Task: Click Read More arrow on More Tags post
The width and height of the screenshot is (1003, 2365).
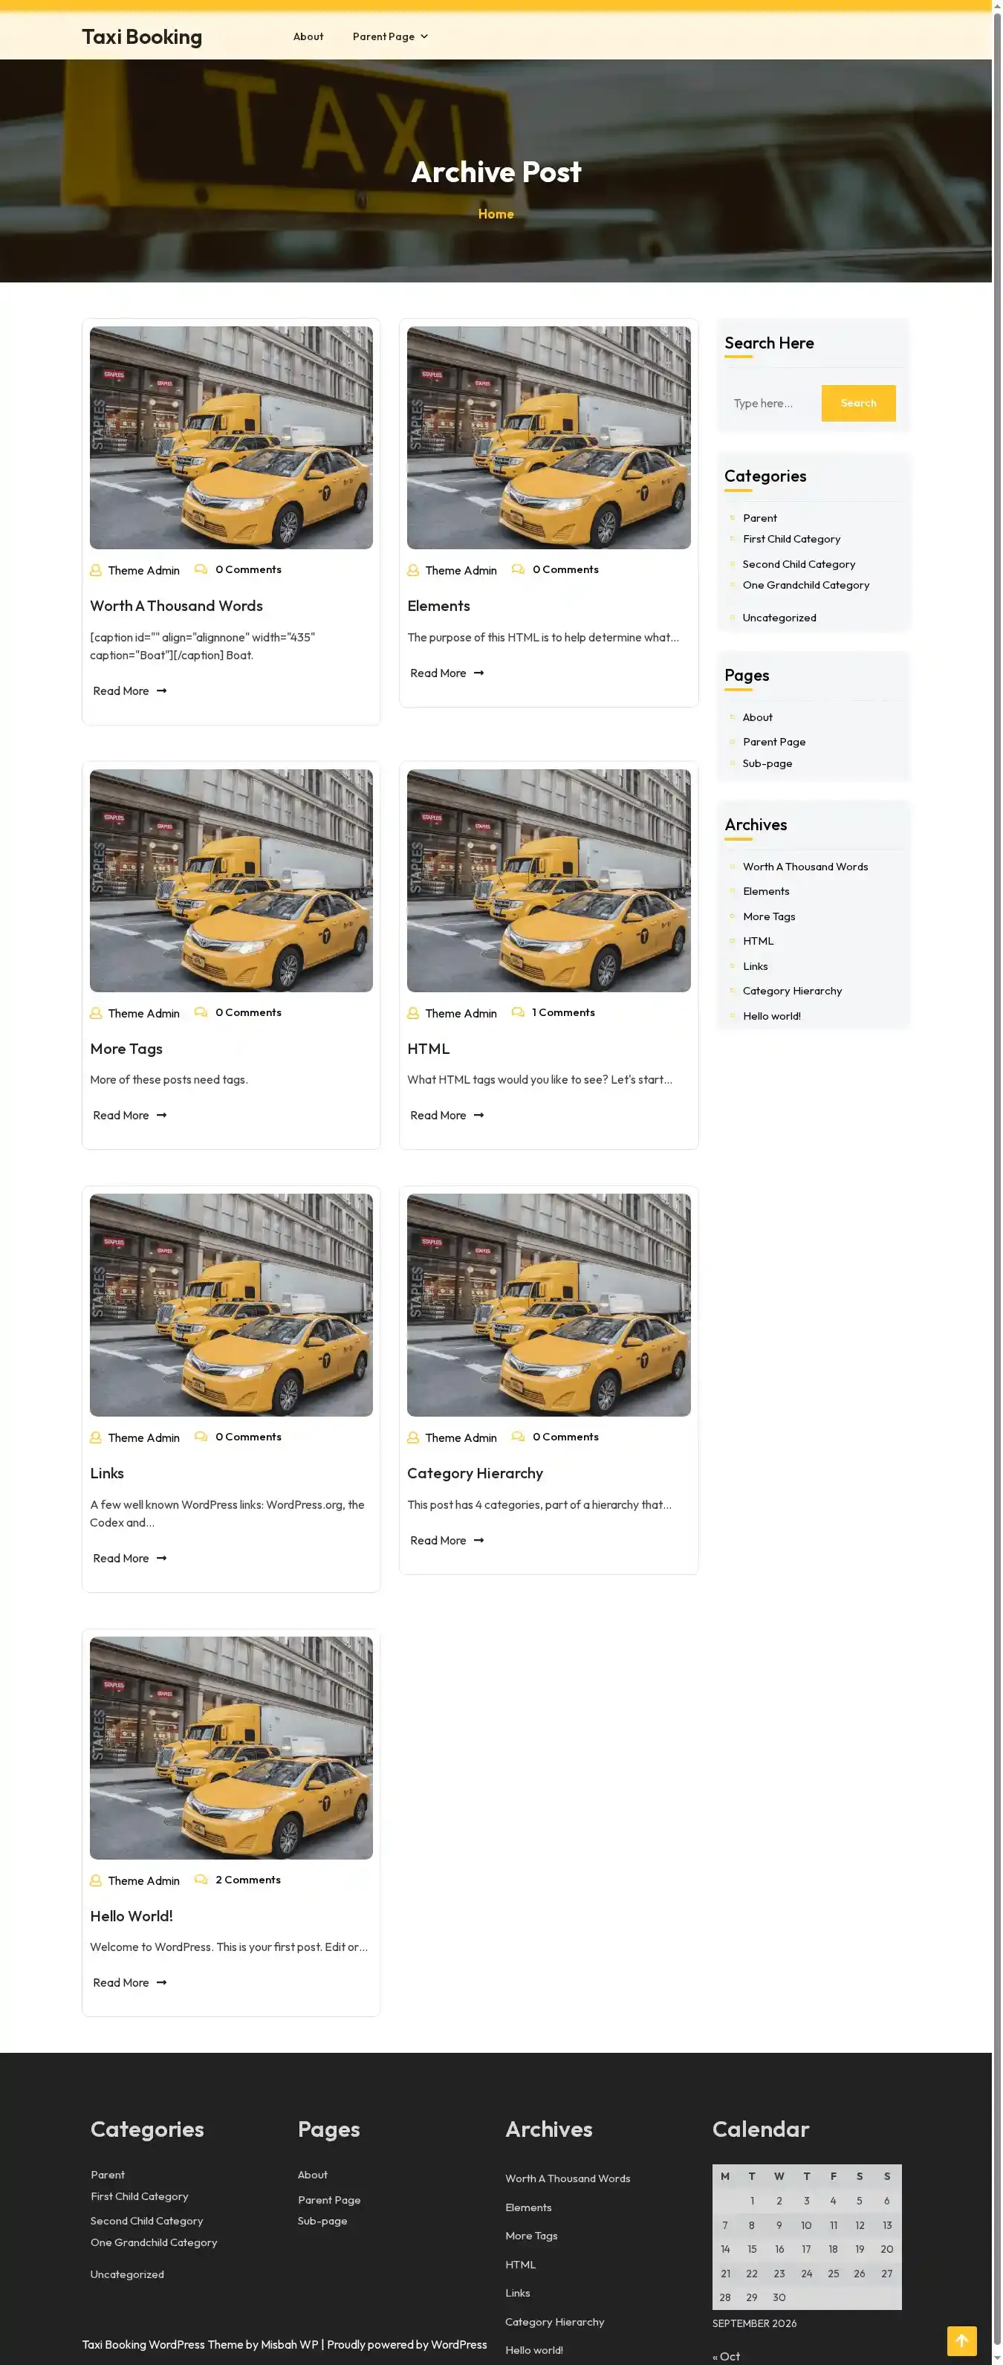Action: coord(161,1116)
